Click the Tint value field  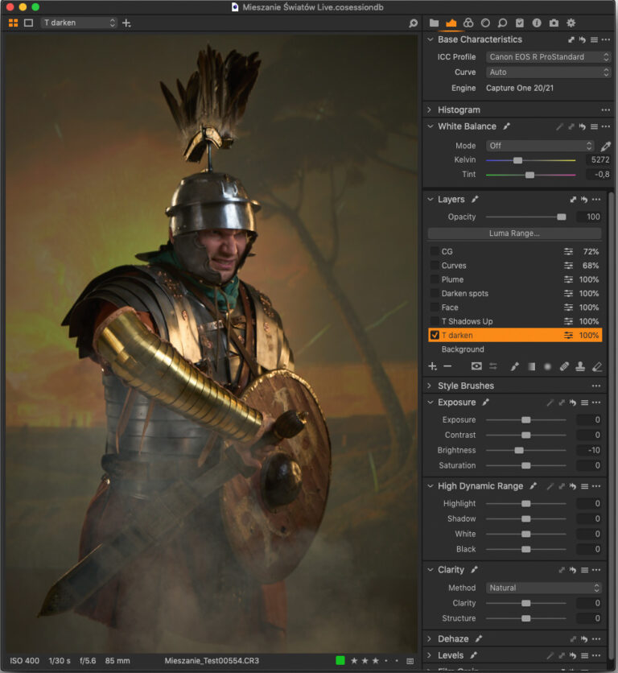pyautogui.click(x=598, y=174)
